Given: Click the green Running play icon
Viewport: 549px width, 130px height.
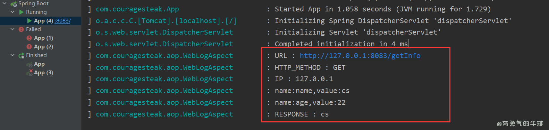Looking at the screenshot, I should point(22,12).
